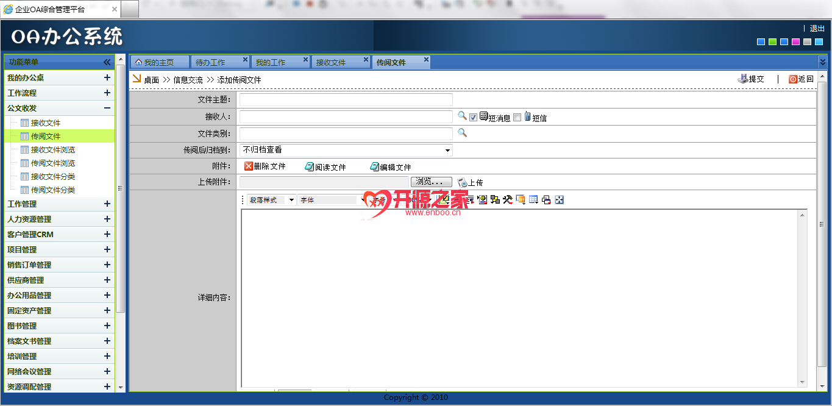The image size is (832, 406).
Task: Click the list icon next to 接收文件 in sidebar
Action: click(x=25, y=123)
